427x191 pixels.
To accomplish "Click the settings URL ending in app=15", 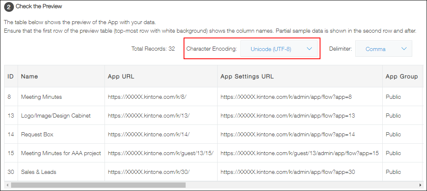I will point(299,153).
